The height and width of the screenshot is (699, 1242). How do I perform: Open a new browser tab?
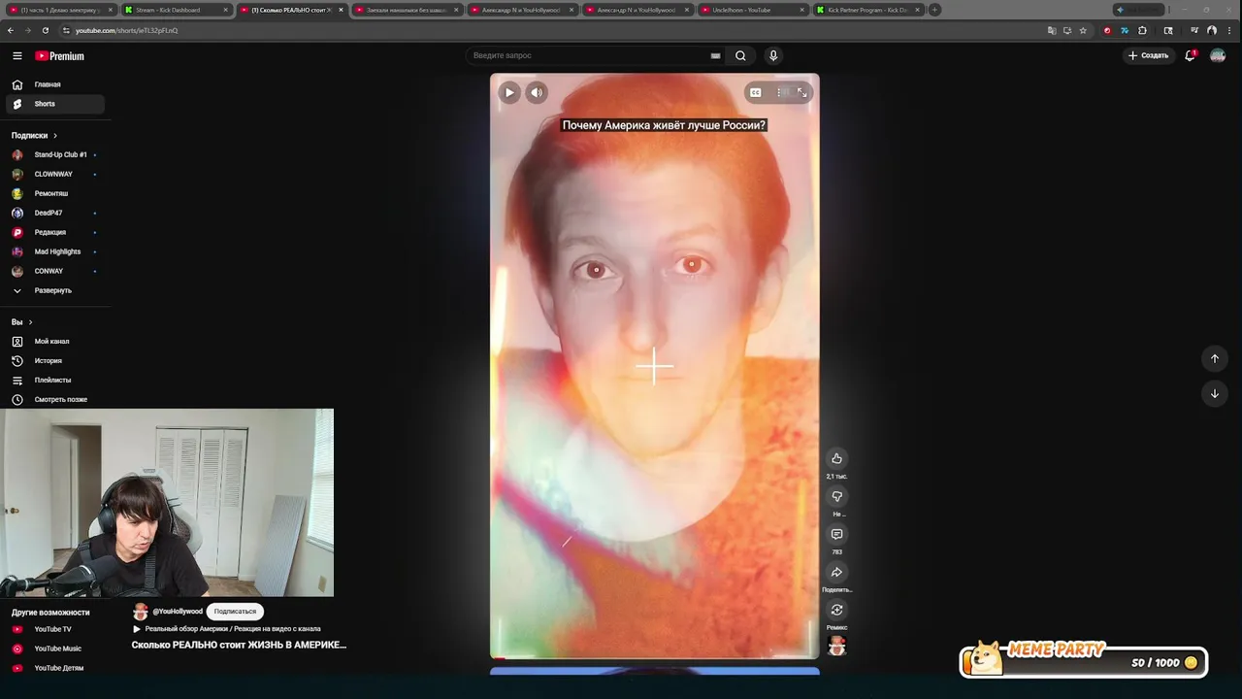point(934,10)
